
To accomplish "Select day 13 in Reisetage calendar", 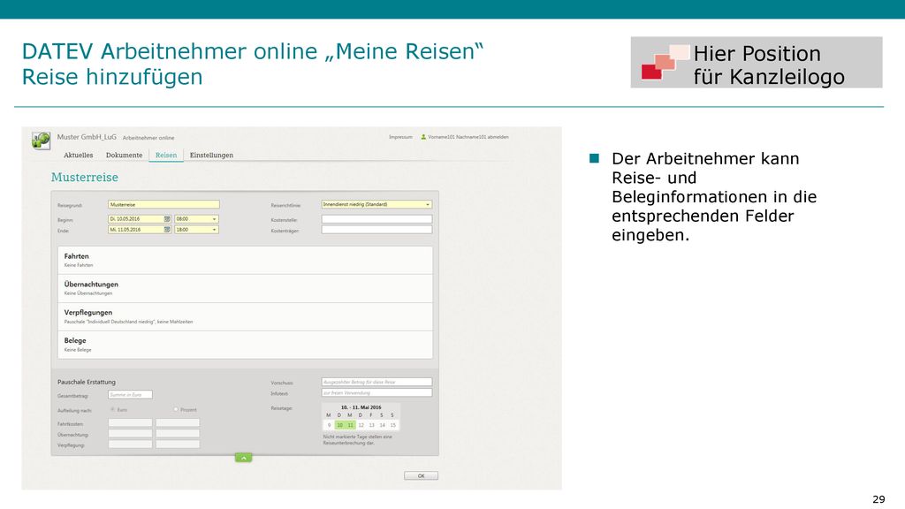I will coord(371,425).
